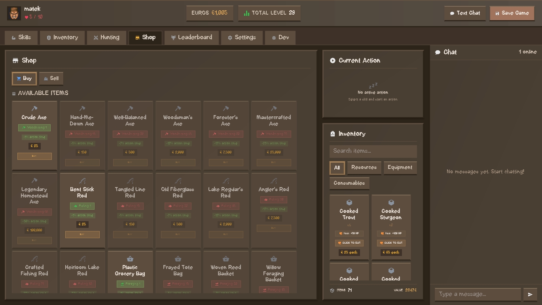This screenshot has height=305, width=542.
Task: Switch shop to Buy mode
Action: [x=24, y=78]
